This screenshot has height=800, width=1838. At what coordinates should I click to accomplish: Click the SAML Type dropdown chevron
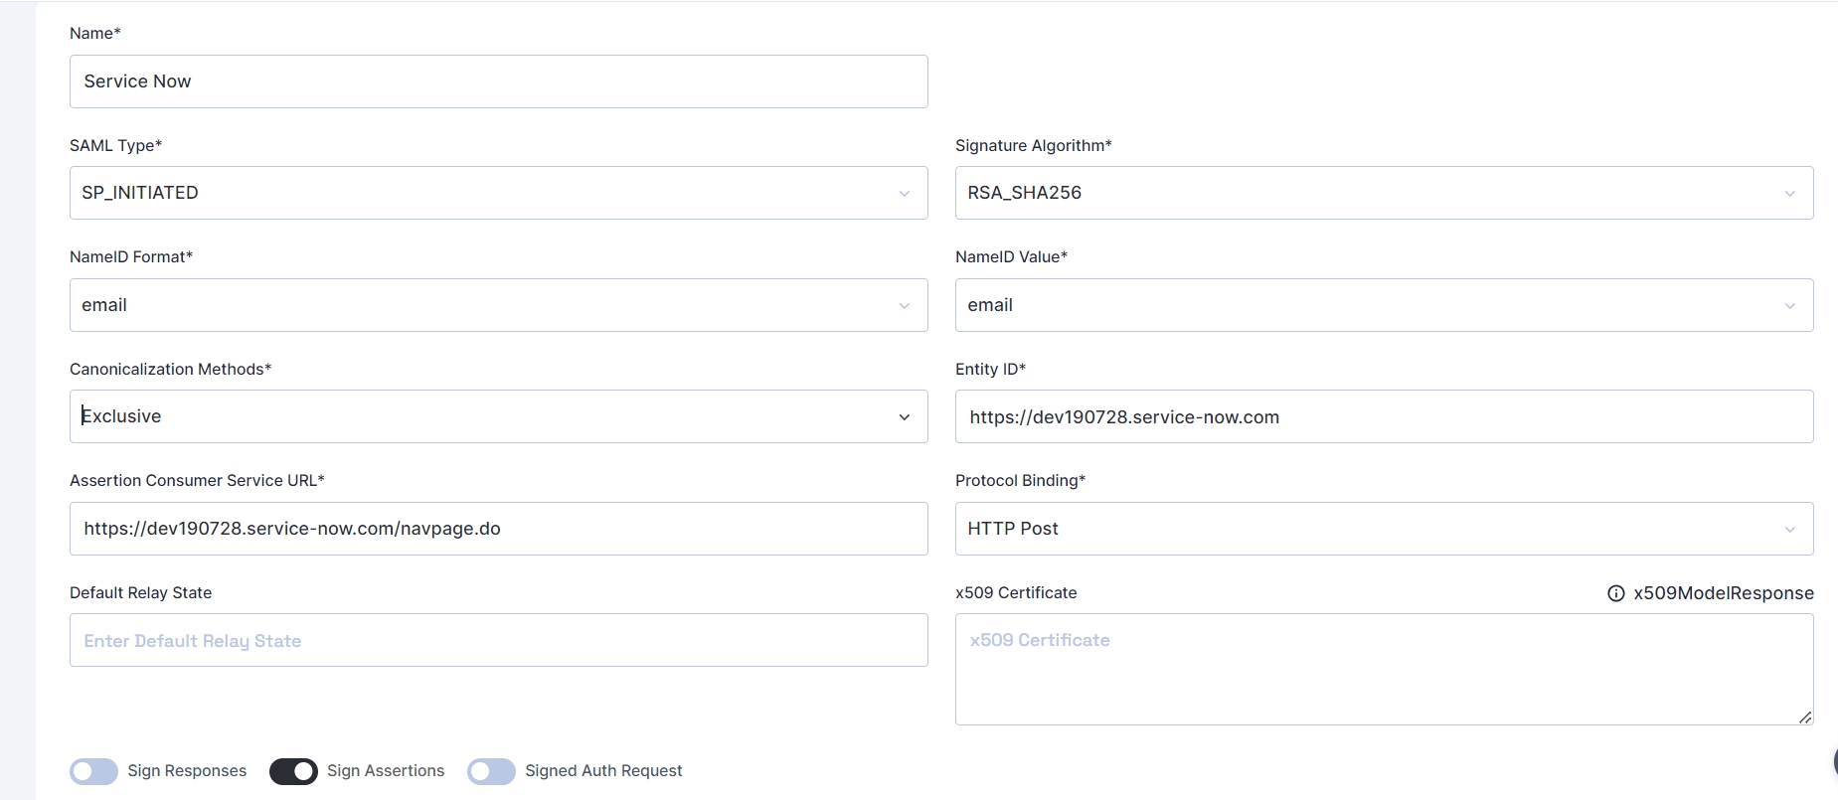[x=905, y=194]
